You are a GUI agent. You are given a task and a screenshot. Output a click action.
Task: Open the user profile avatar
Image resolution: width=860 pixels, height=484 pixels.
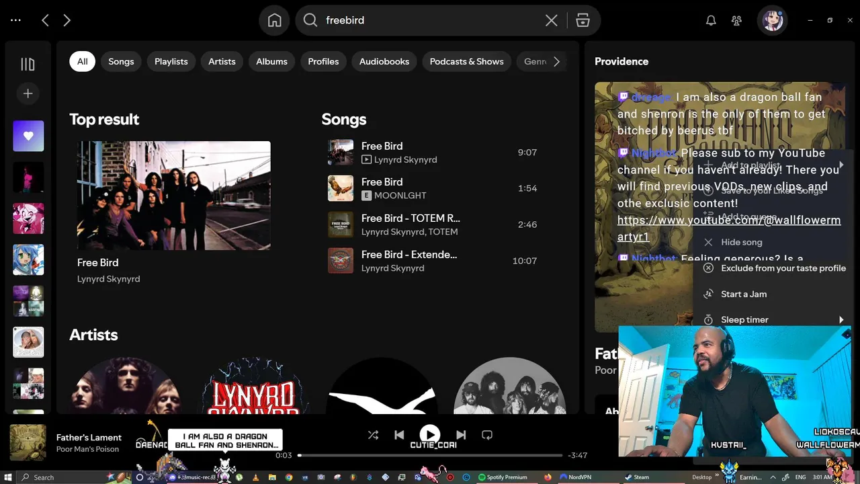(x=771, y=20)
